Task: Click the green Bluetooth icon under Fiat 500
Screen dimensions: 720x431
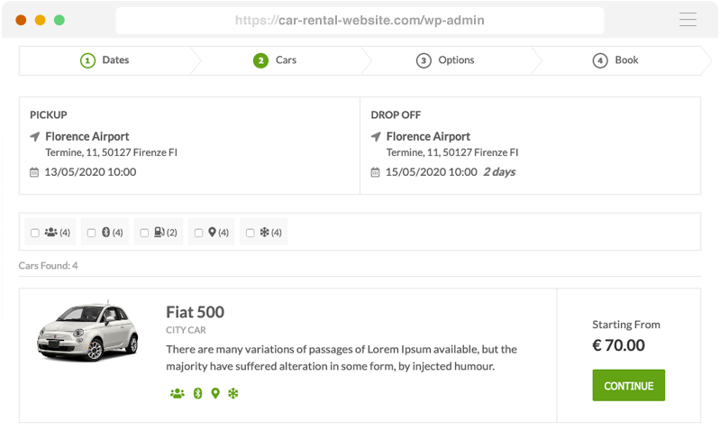Action: click(x=197, y=393)
